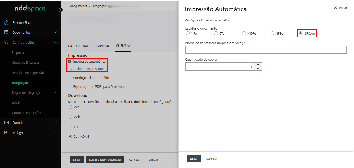
Task: Choose the .exe download extension
Action: [70, 107]
